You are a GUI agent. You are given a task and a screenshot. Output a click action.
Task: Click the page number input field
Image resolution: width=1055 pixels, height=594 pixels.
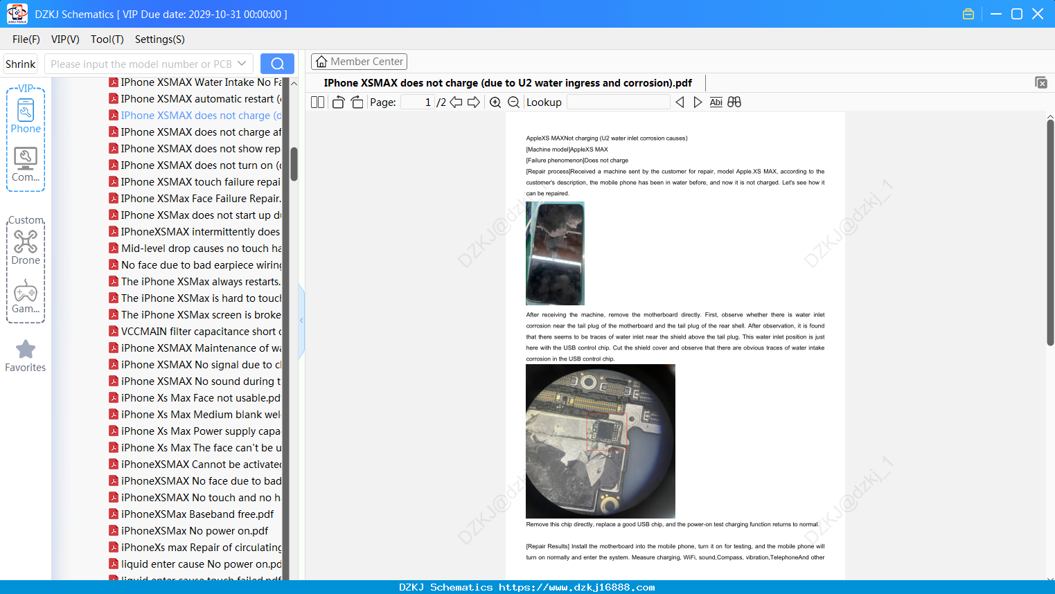[x=418, y=102]
